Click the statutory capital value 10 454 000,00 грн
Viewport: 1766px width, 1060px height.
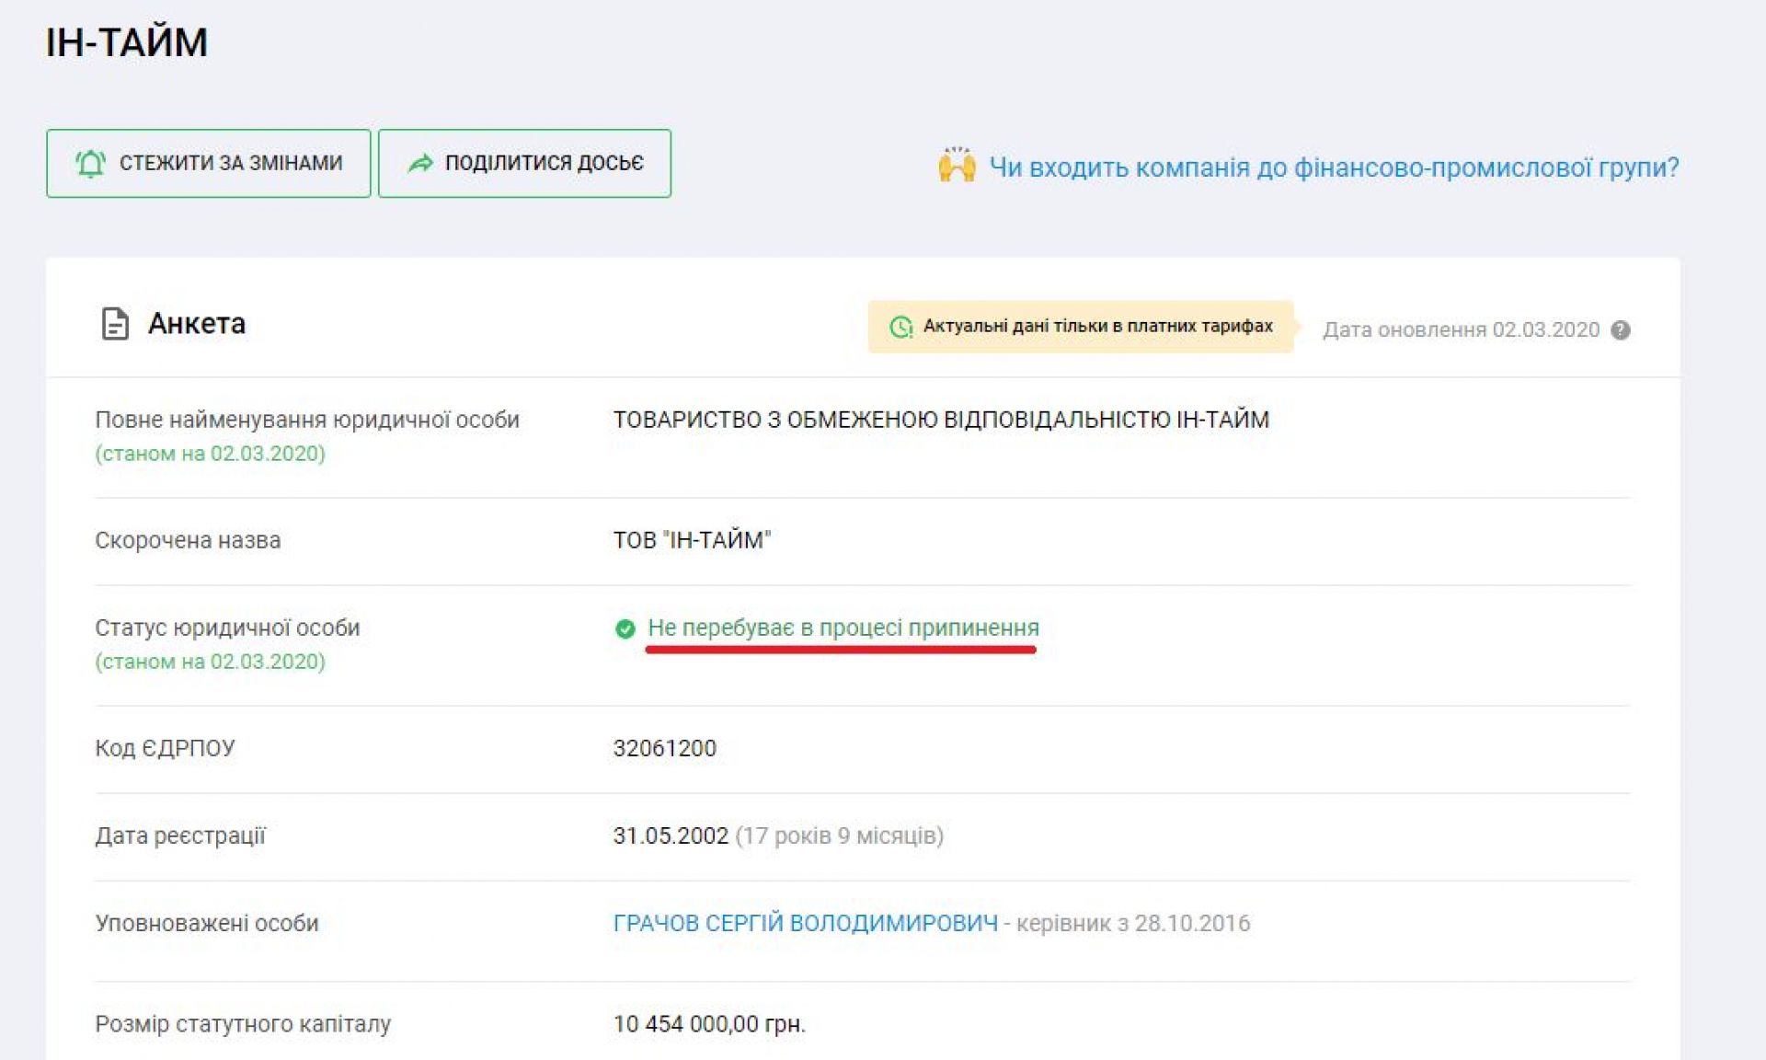click(708, 1023)
